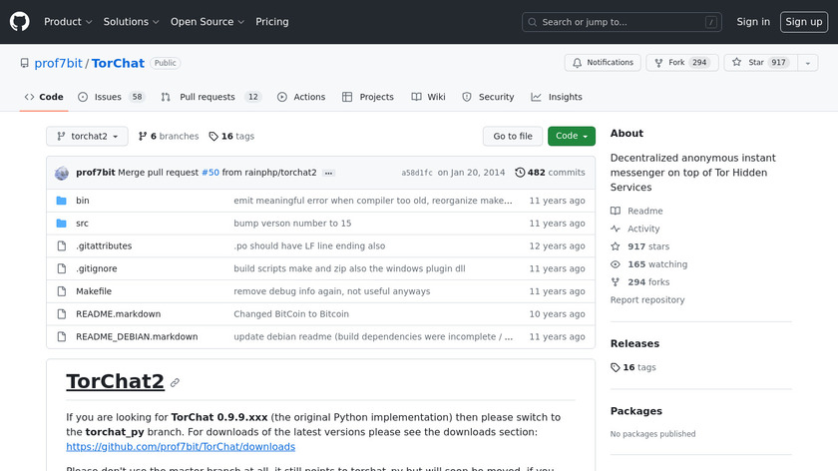Viewport: 838px width, 471px height.
Task: Click the Makefile file icon
Action: (x=61, y=291)
